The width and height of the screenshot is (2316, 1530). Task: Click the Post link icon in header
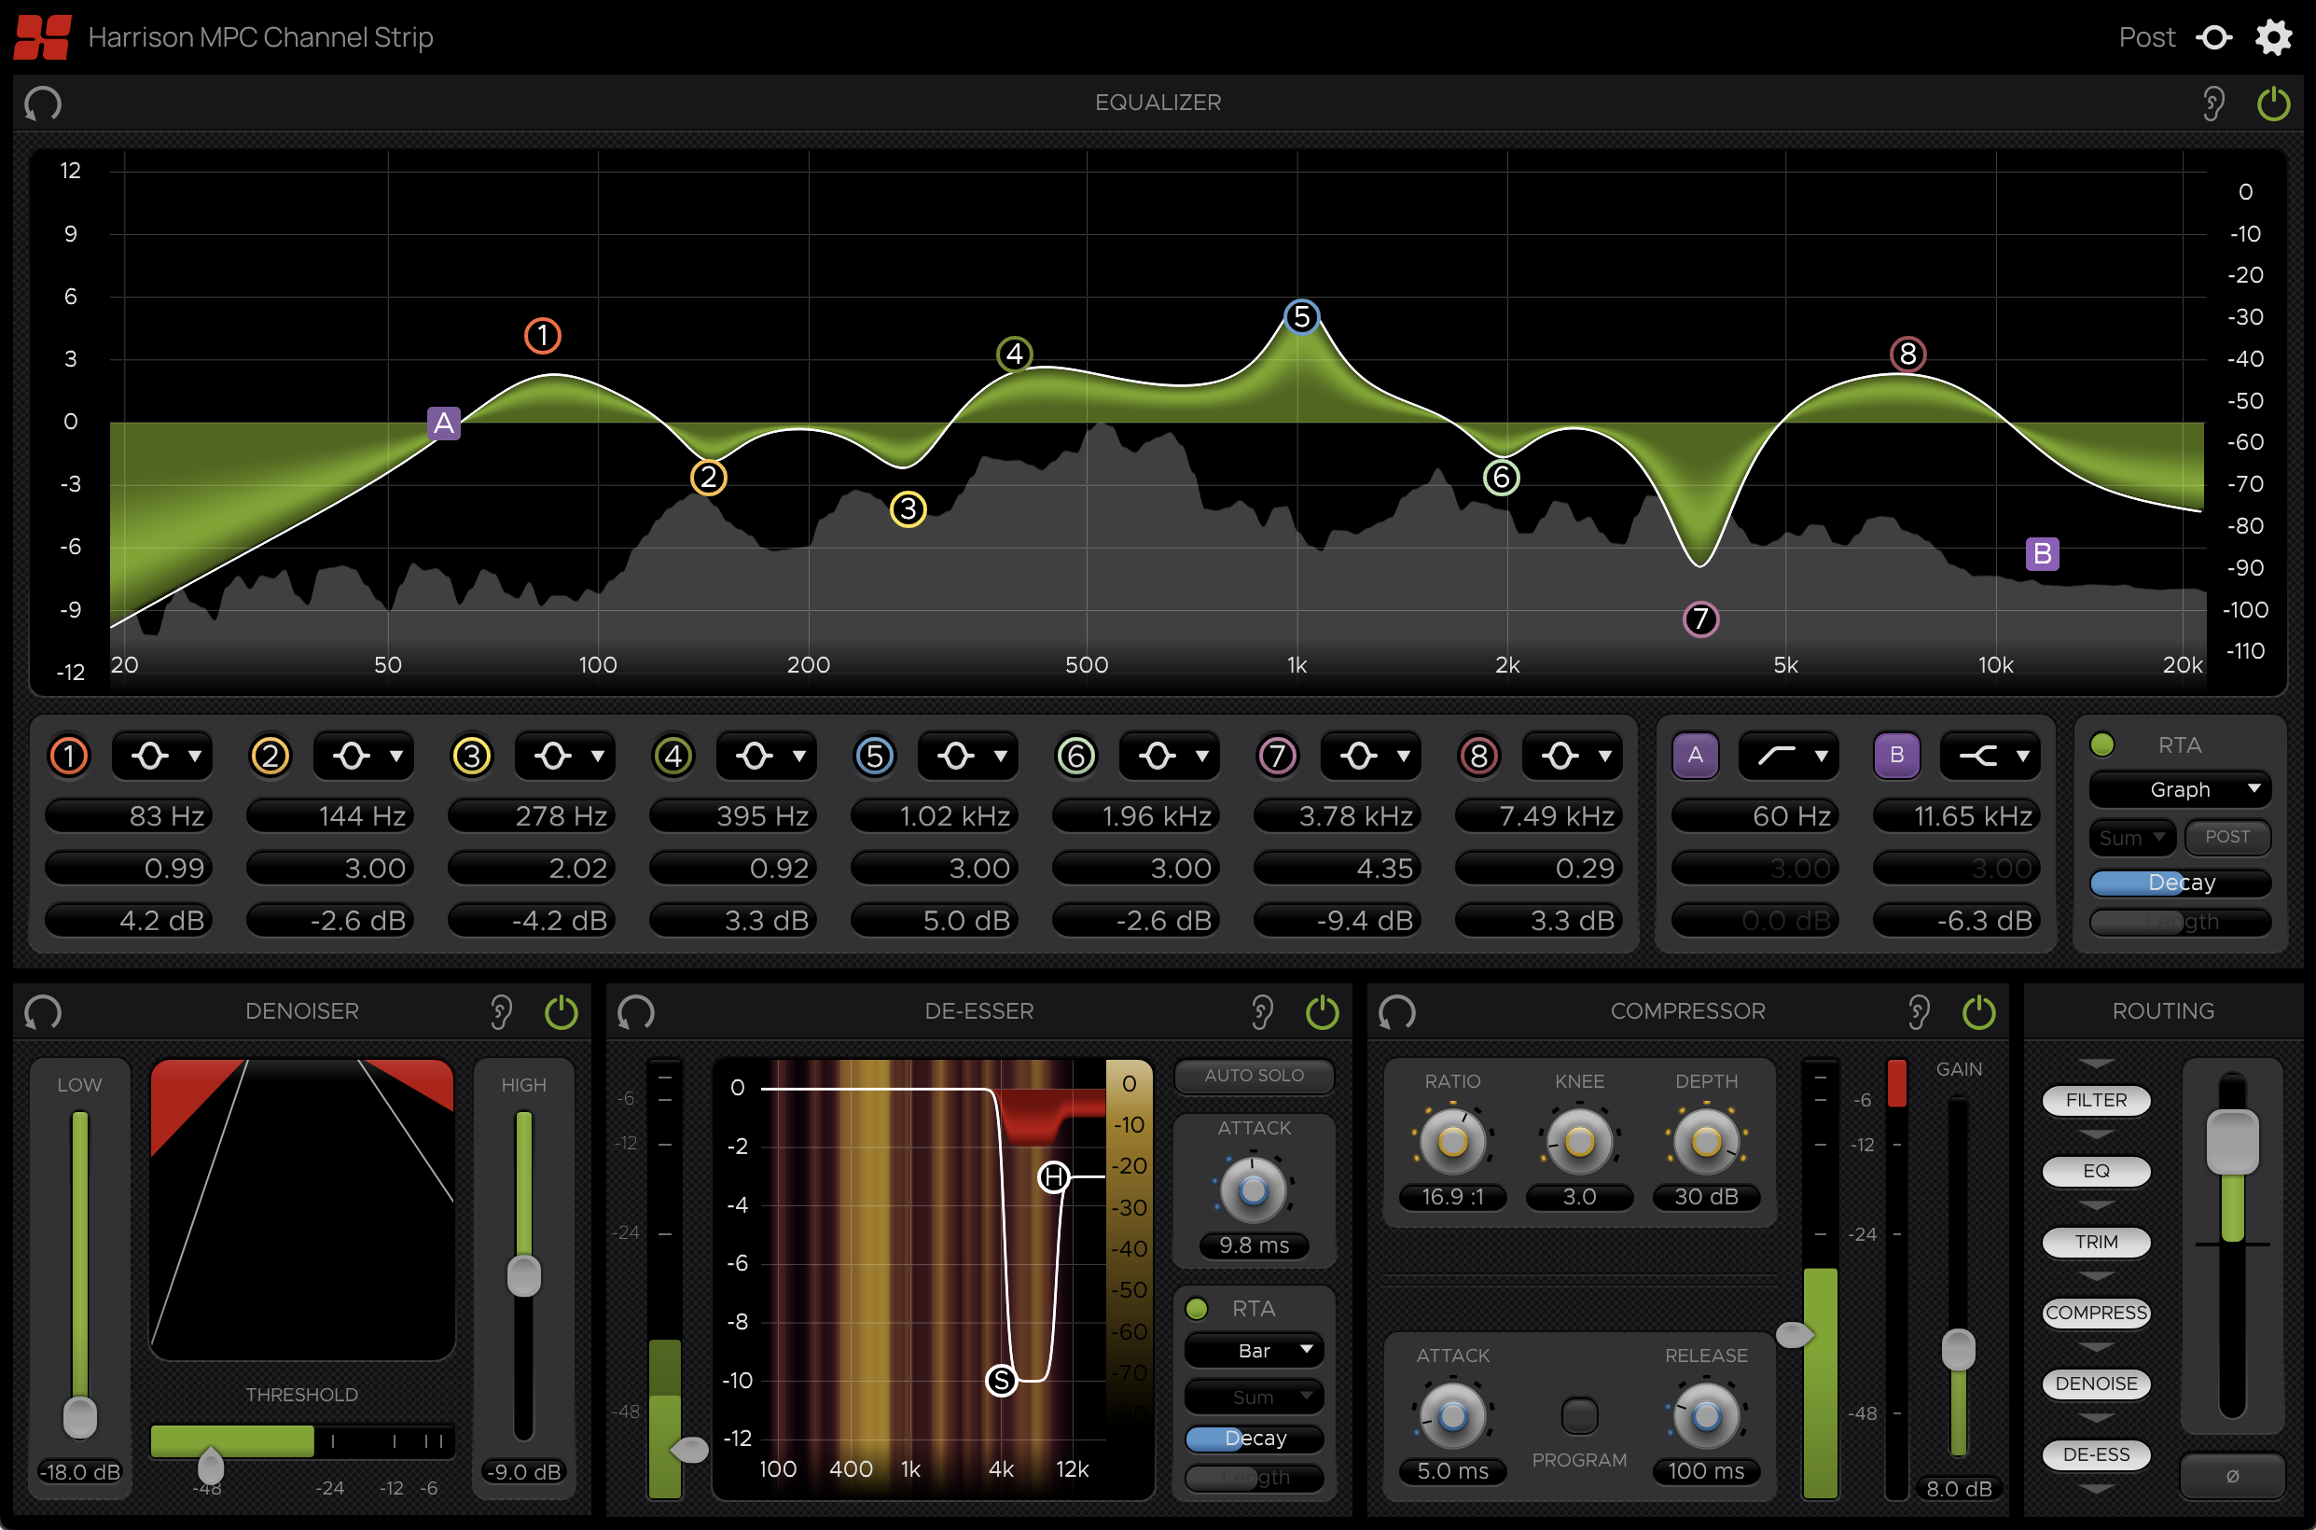pyautogui.click(x=2214, y=37)
